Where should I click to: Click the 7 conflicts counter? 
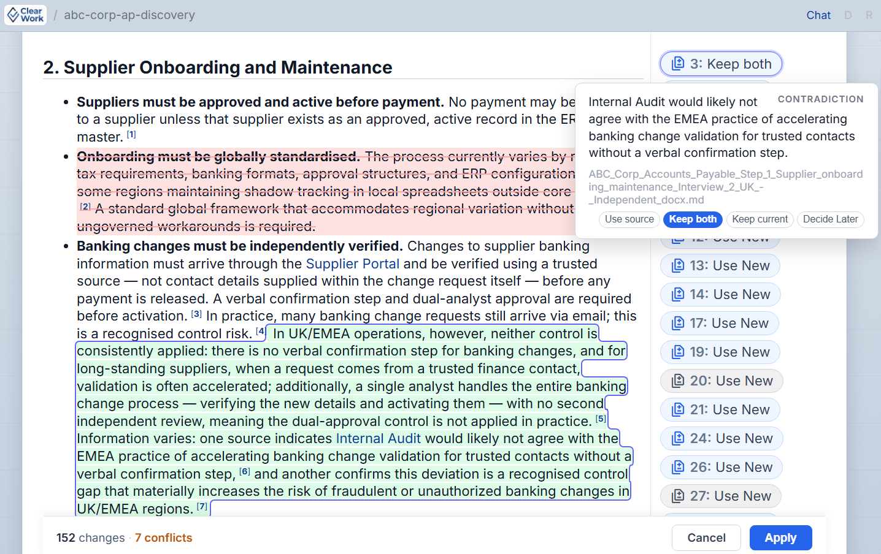[163, 537]
